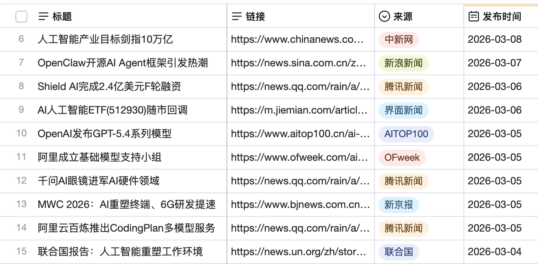Image resolution: width=538 pixels, height=264 pixels.
Task: Select title 联合国报告：人工智能重塑工作环境
Action: point(120,251)
